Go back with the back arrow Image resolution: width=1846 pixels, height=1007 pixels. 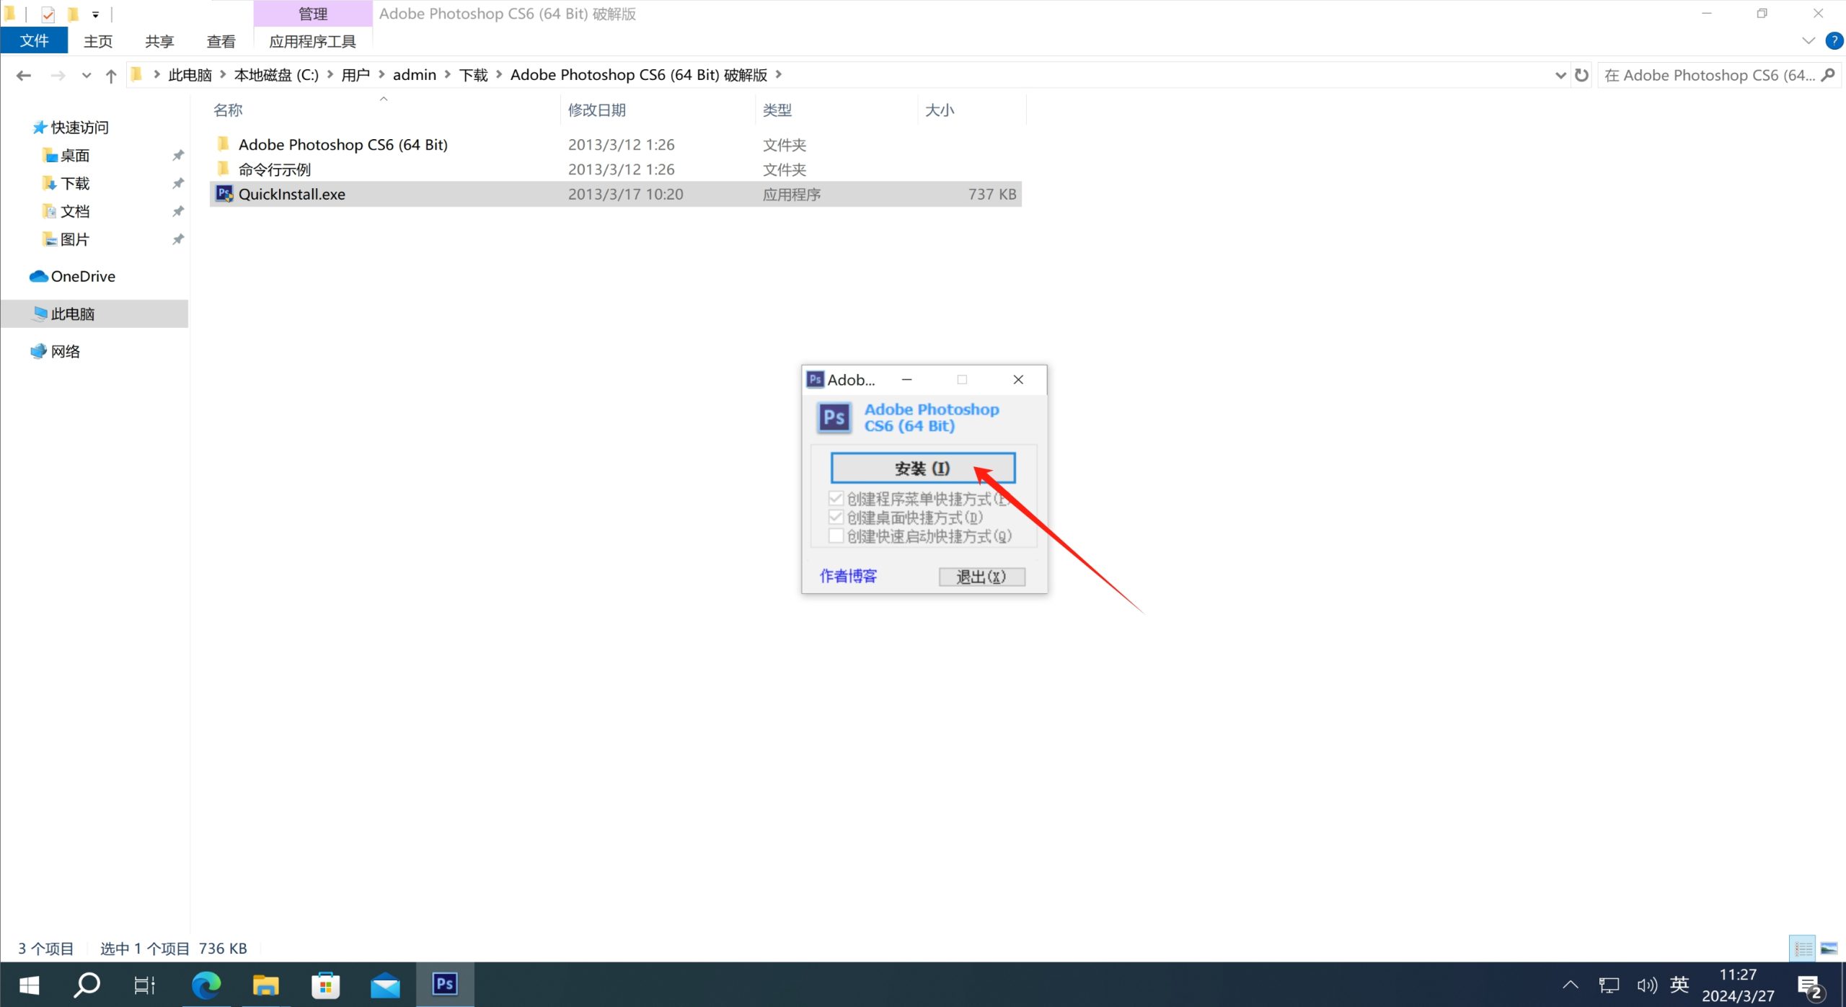coord(24,75)
